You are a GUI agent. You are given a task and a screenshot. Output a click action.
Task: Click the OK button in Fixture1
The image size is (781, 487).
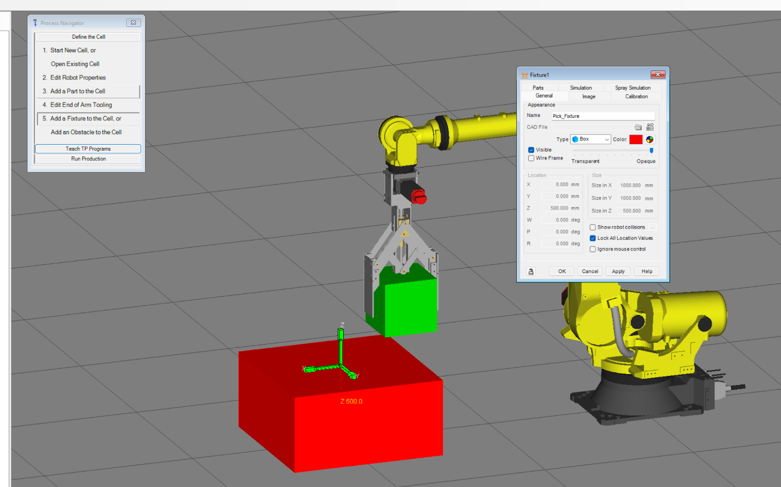click(562, 272)
